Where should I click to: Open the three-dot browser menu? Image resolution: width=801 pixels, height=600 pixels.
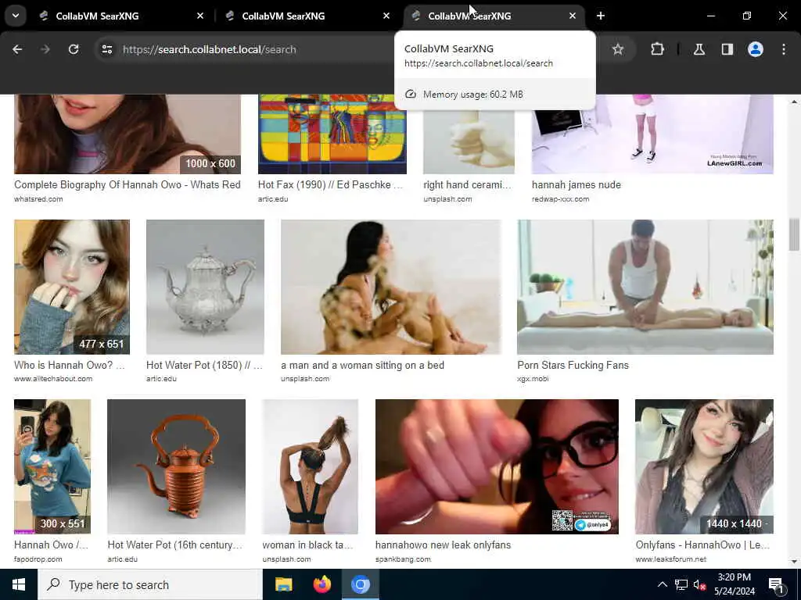point(784,49)
